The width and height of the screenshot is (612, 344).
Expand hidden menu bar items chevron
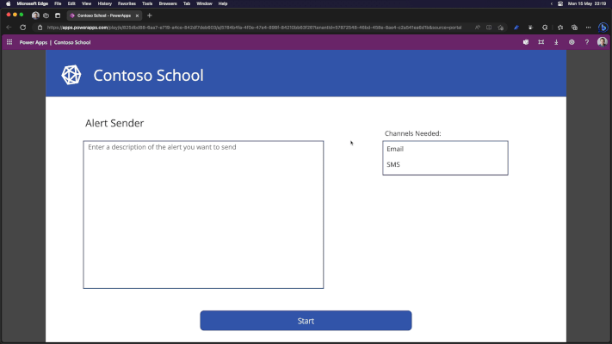click(x=552, y=3)
